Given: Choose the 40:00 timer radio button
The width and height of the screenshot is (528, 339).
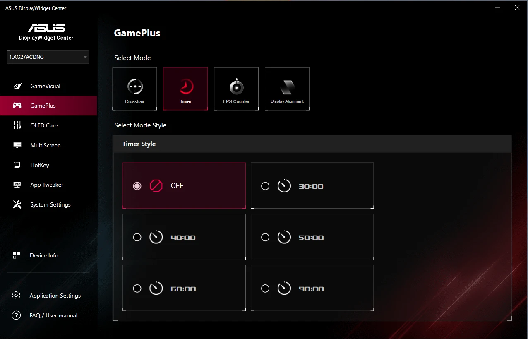Looking at the screenshot, I should (x=137, y=237).
